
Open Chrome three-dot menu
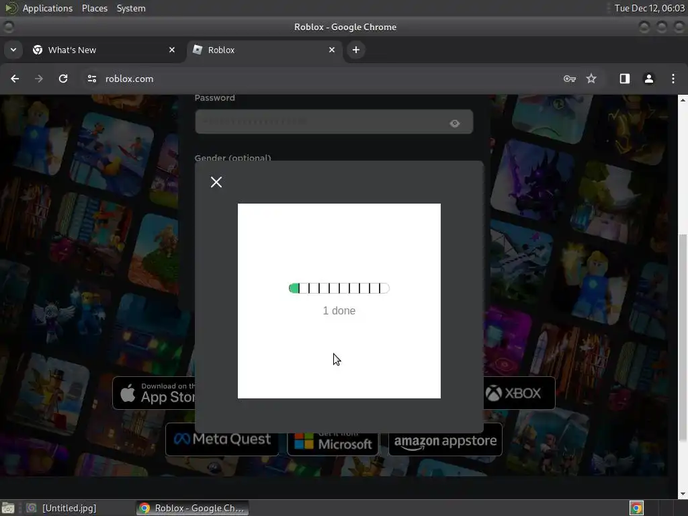[x=673, y=79]
